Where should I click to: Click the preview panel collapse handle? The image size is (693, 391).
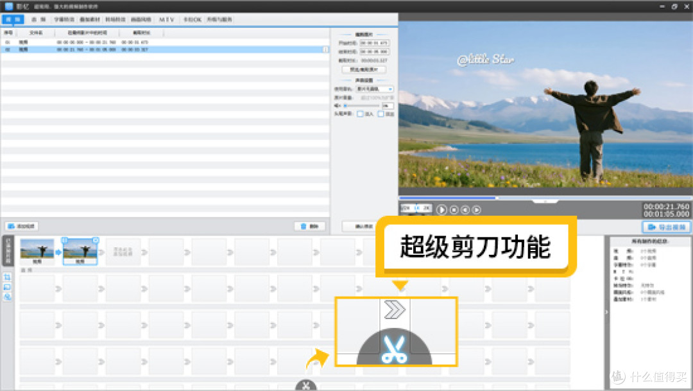[x=545, y=201]
